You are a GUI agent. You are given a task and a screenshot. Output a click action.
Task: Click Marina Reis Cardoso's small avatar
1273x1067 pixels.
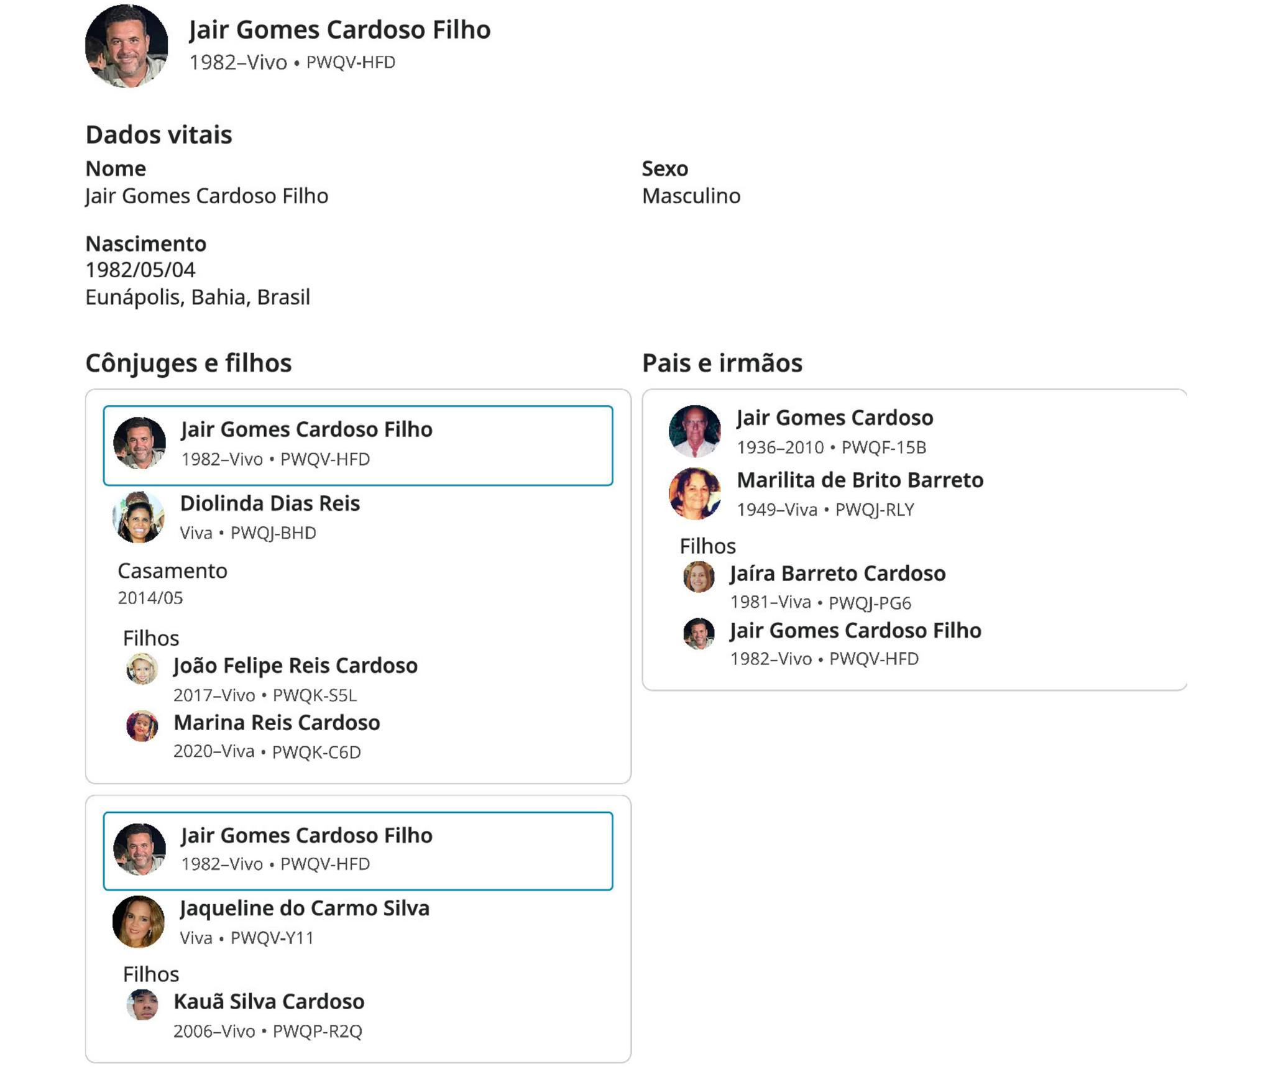(142, 726)
